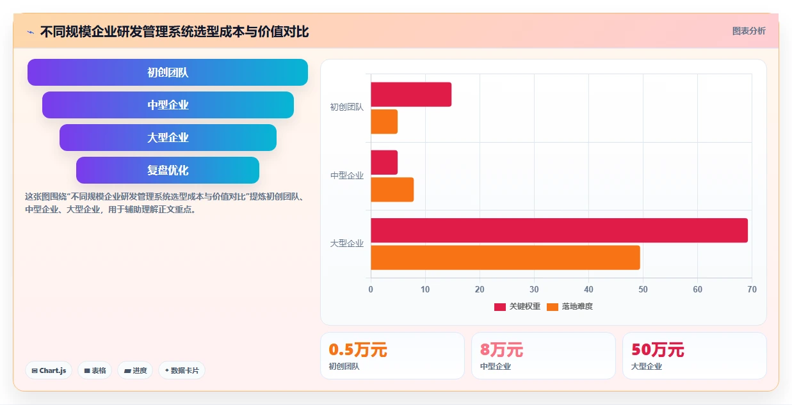792x405 pixels.
Task: Click the 表格 tag
Action: pyautogui.click(x=95, y=370)
